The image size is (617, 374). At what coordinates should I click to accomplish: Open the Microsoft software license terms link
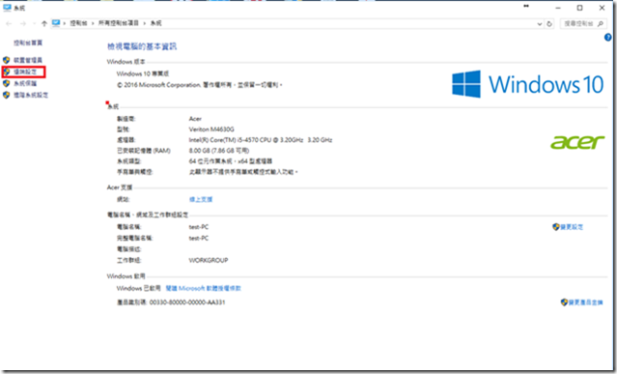click(x=203, y=289)
